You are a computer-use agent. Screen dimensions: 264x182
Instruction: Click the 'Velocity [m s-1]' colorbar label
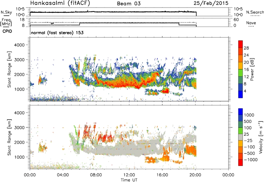point(261,137)
